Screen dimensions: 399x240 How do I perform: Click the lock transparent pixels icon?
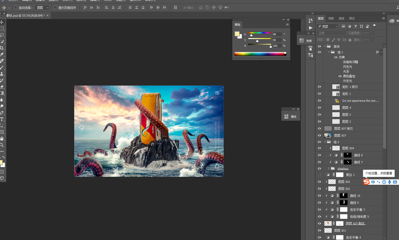click(x=328, y=40)
